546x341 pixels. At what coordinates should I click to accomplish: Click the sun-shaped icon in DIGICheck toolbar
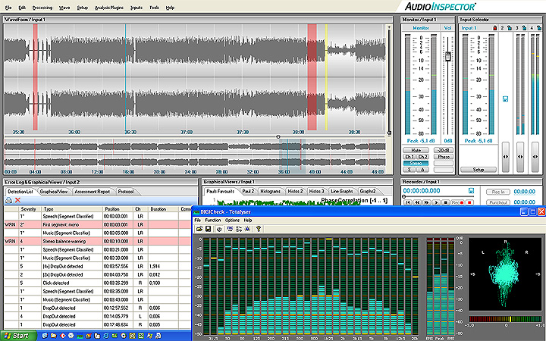[247, 229]
